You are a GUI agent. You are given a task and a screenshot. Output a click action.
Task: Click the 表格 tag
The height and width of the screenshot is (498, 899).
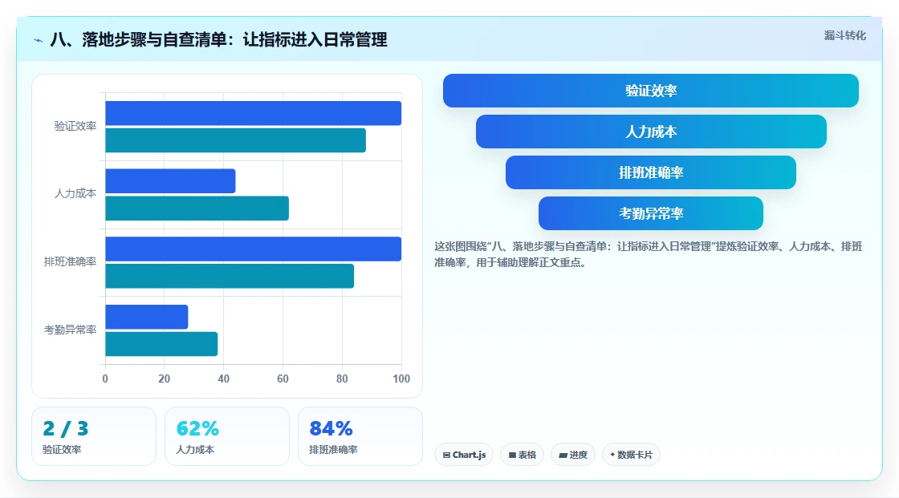[x=522, y=455]
